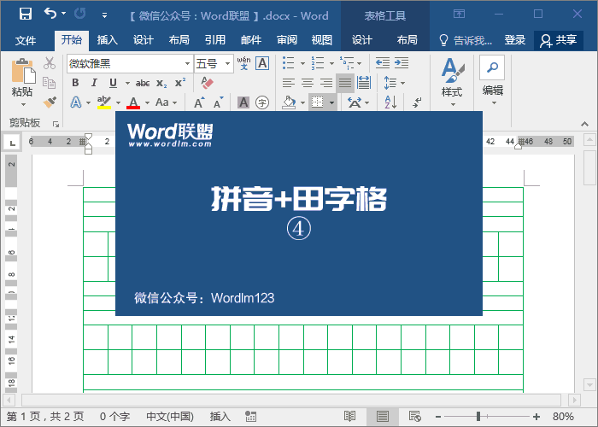Switch to the 审阅 ribbon tab
The height and width of the screenshot is (427, 598).
tap(287, 40)
